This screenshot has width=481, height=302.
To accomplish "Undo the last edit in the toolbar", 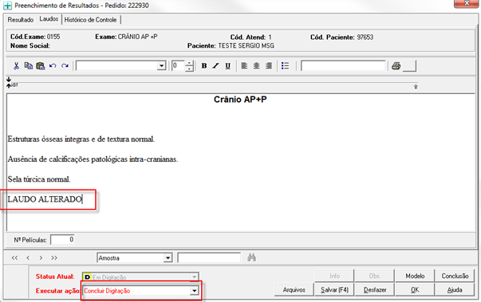I will click(53, 66).
